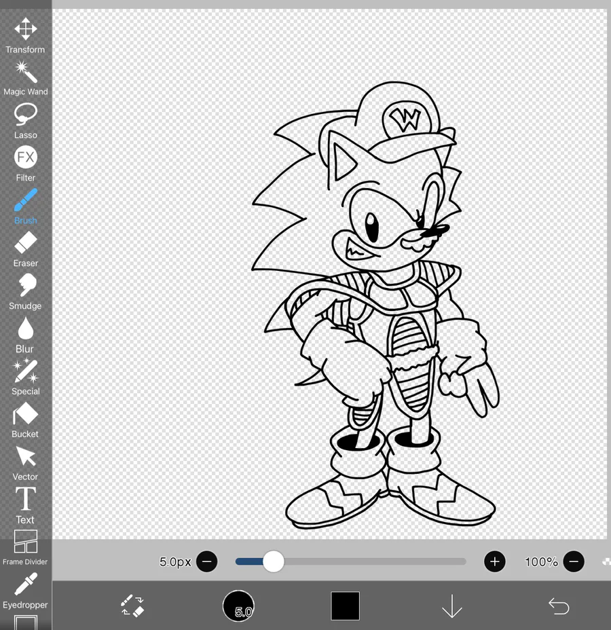Select the partially visible tool below Eyedropper
The image size is (611, 630).
point(26,622)
